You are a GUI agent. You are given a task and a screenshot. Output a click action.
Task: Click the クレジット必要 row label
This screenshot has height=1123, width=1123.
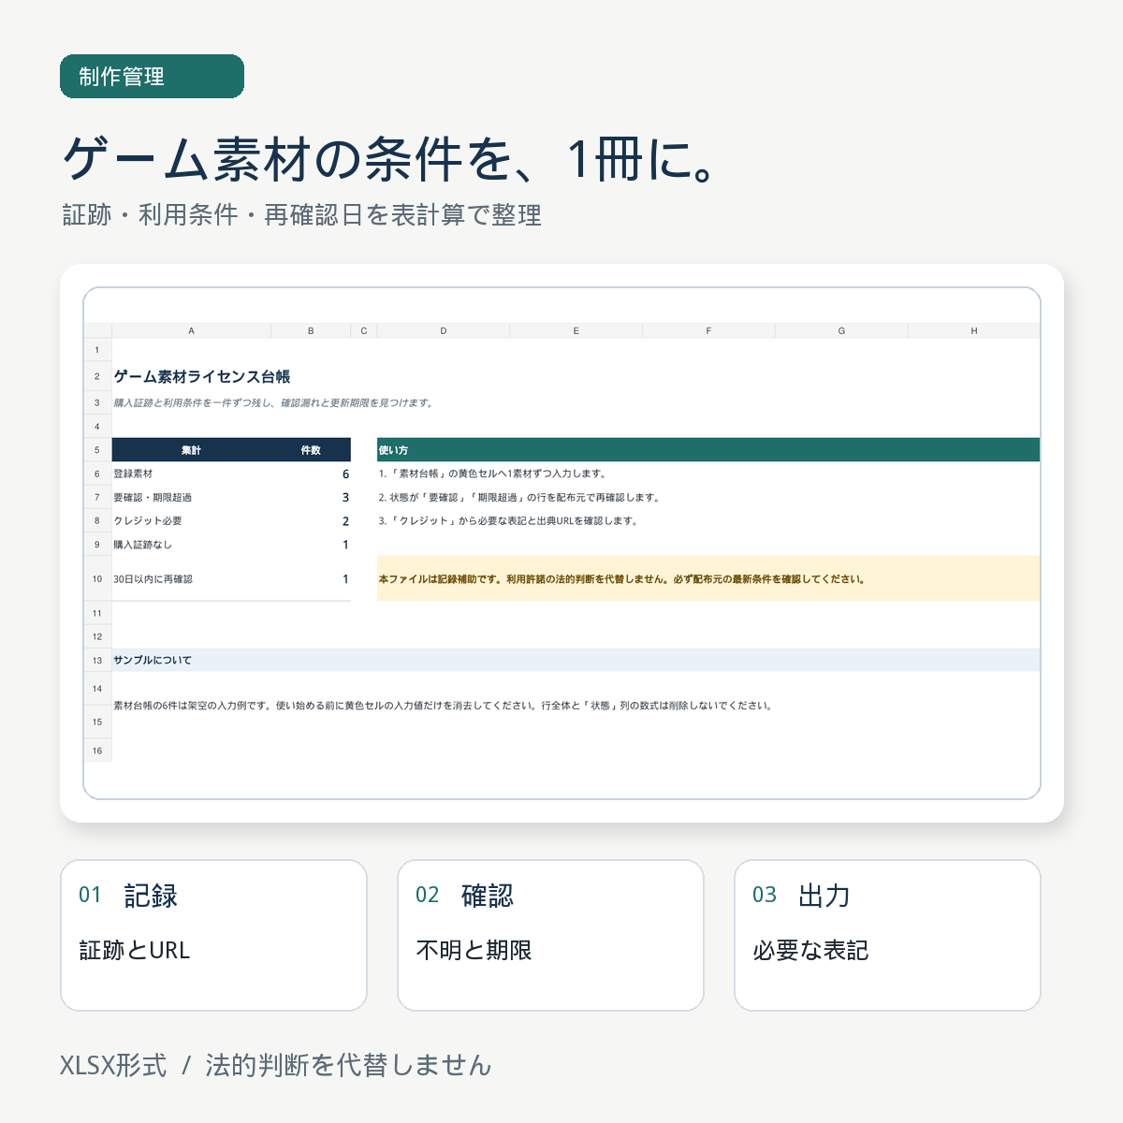[148, 520]
